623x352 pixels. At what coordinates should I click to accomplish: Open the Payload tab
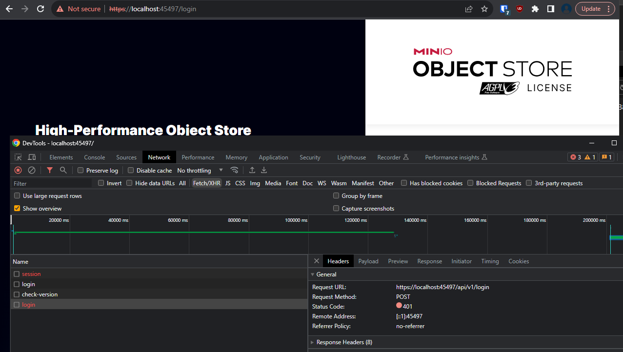coord(368,261)
